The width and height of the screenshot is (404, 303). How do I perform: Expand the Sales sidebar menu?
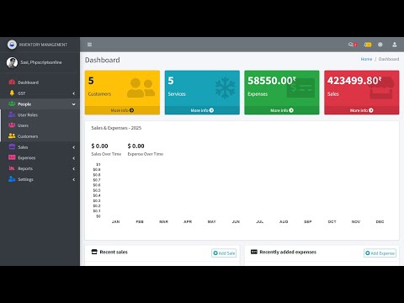(40, 147)
